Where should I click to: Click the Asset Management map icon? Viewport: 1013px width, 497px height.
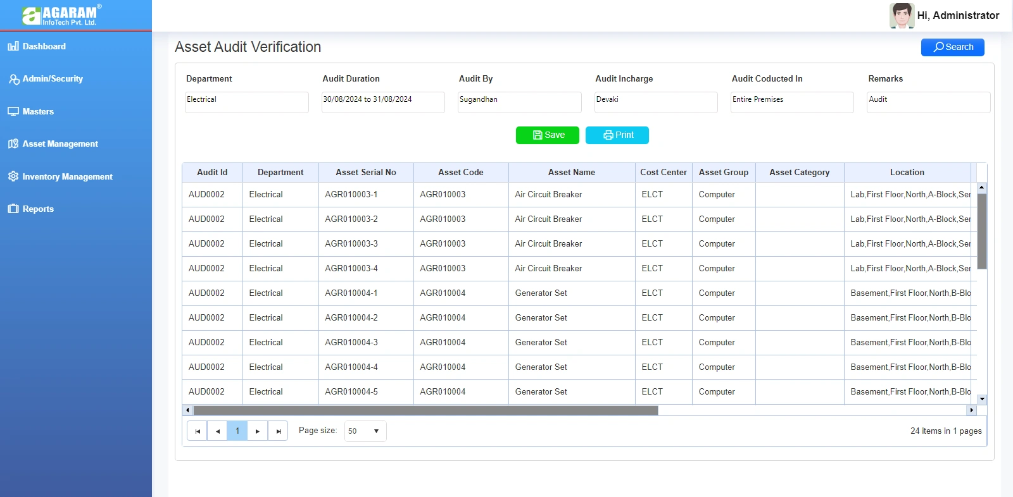[x=13, y=144]
